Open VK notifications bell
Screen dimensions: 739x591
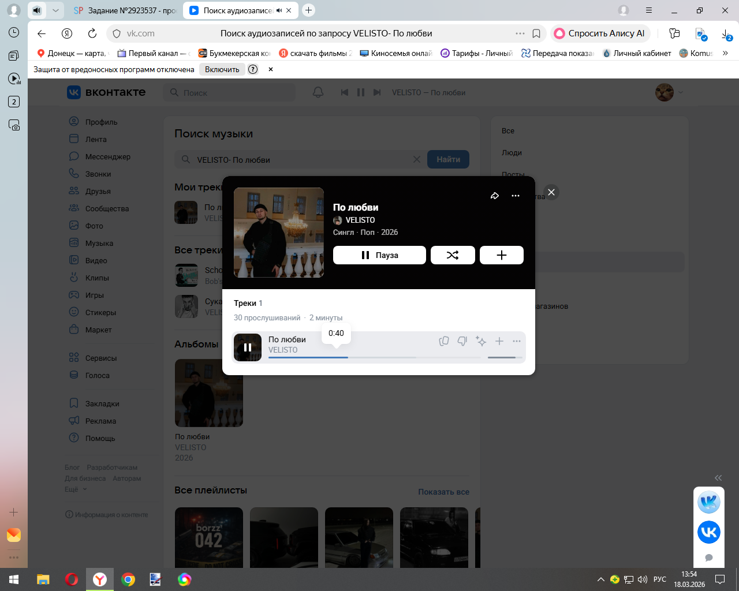(318, 92)
